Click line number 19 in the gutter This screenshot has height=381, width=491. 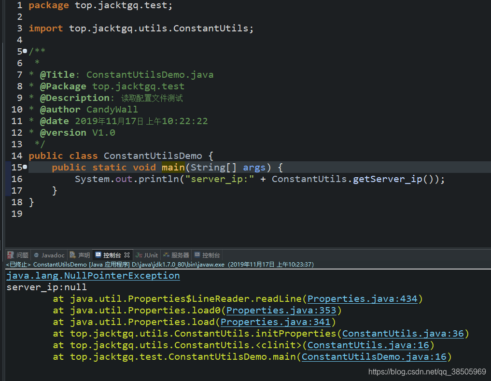coord(17,214)
